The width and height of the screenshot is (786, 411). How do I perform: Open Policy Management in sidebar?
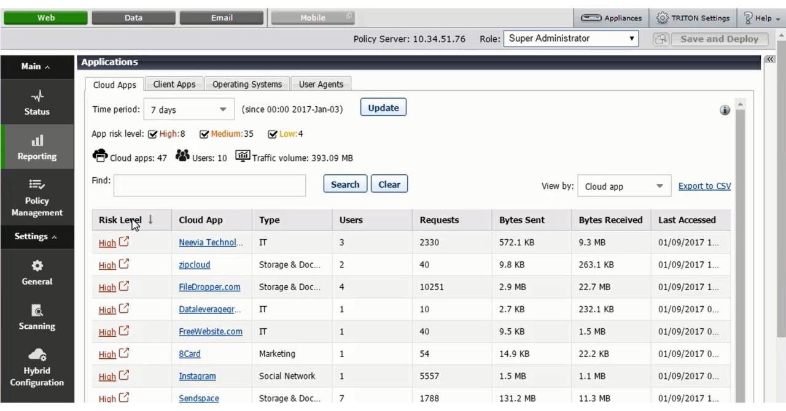click(x=37, y=198)
